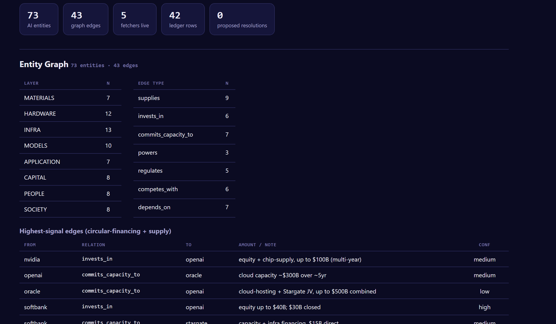The width and height of the screenshot is (556, 324).
Task: Click the Stargate JV up to $500B note
Action: point(307,292)
